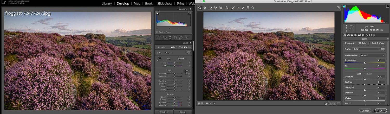This screenshot has height=114, width=390.
Task: Click the Camera Raw Temperature slider
Action: (365, 63)
